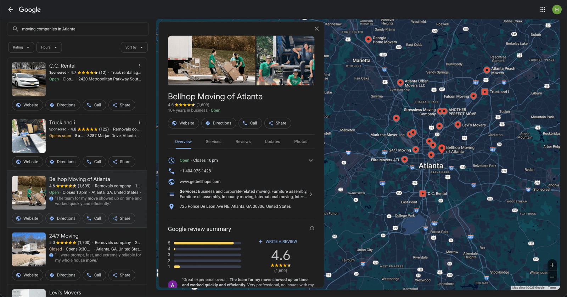Click WRITE A REVIEW
This screenshot has height=297, width=567.
tap(278, 242)
